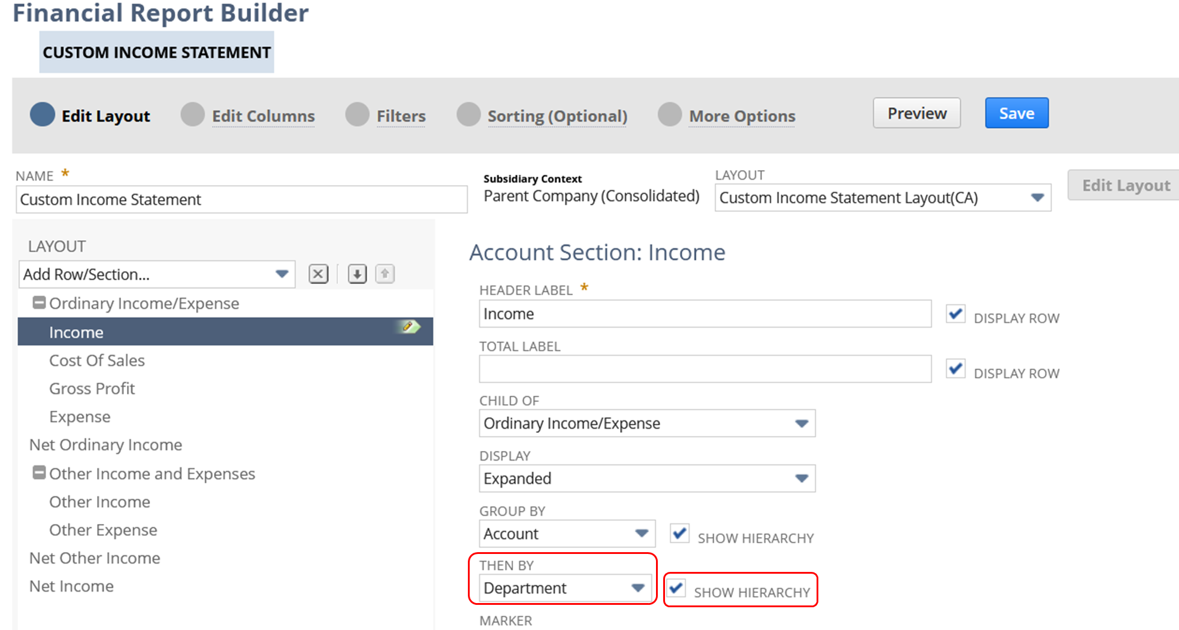Uncheck Display Row for Total Label
This screenshot has height=630, width=1179.
[955, 369]
